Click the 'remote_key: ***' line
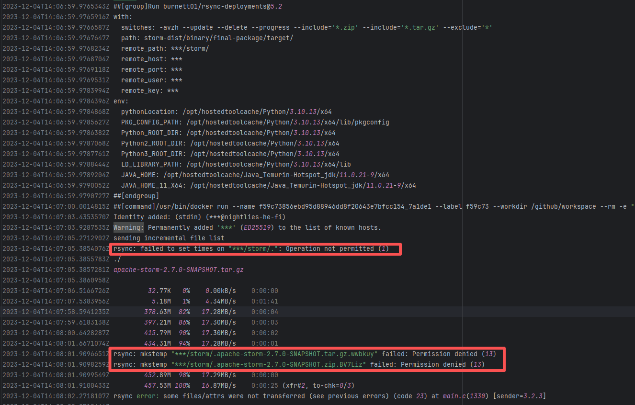 tap(149, 90)
